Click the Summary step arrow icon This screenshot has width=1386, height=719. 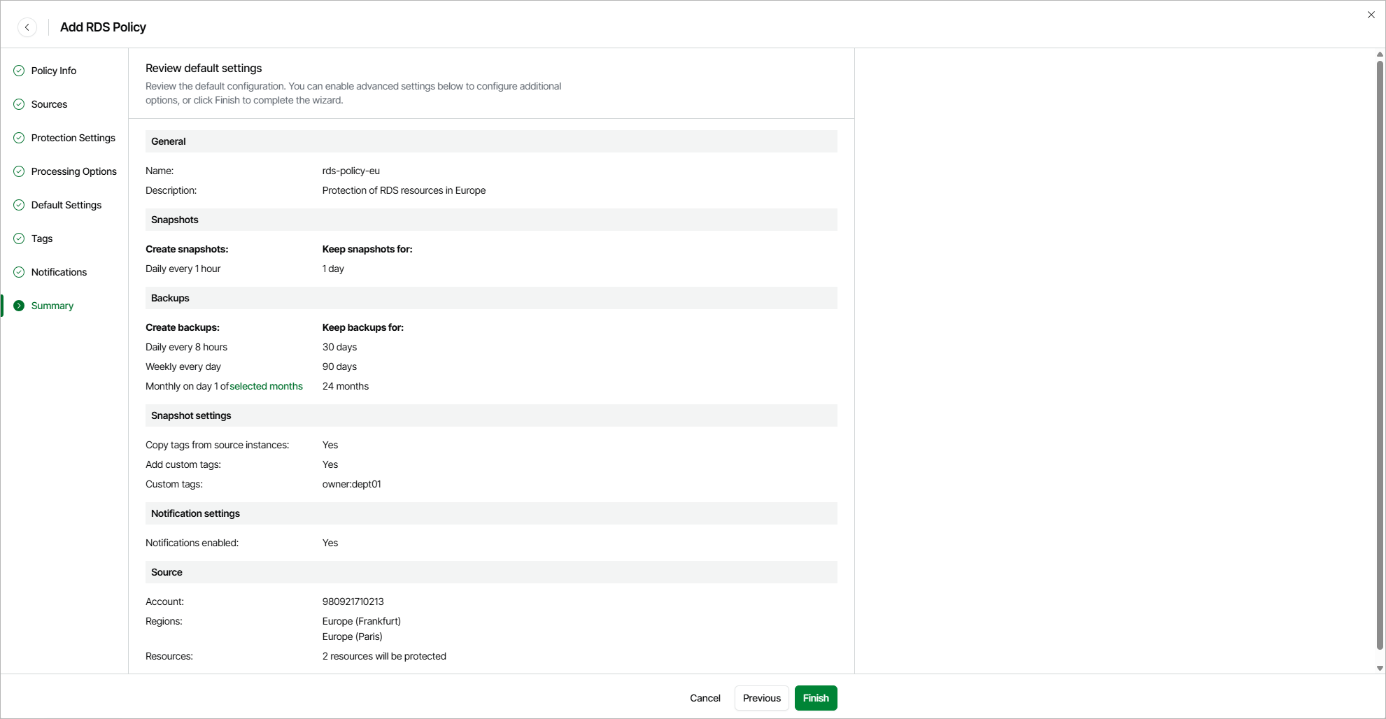point(19,306)
